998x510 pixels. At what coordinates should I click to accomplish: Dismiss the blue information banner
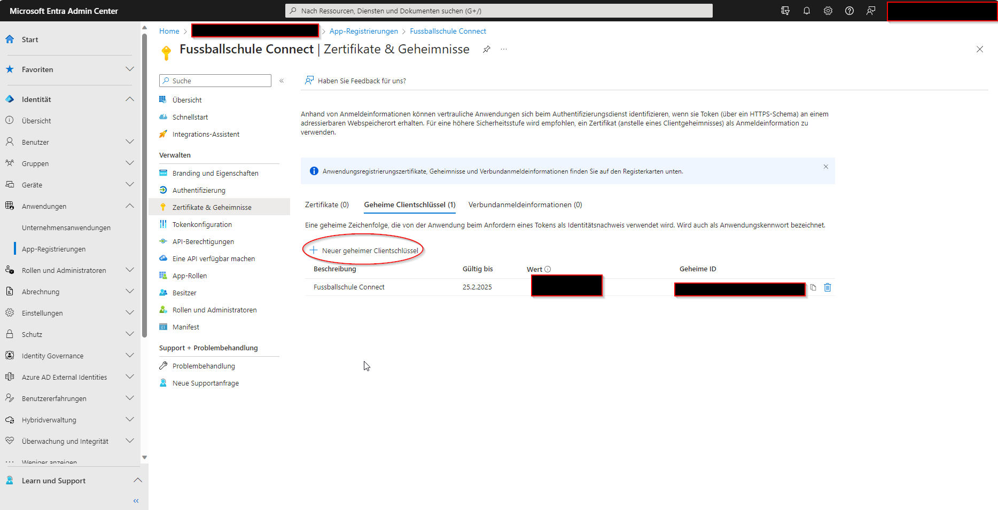(x=826, y=167)
